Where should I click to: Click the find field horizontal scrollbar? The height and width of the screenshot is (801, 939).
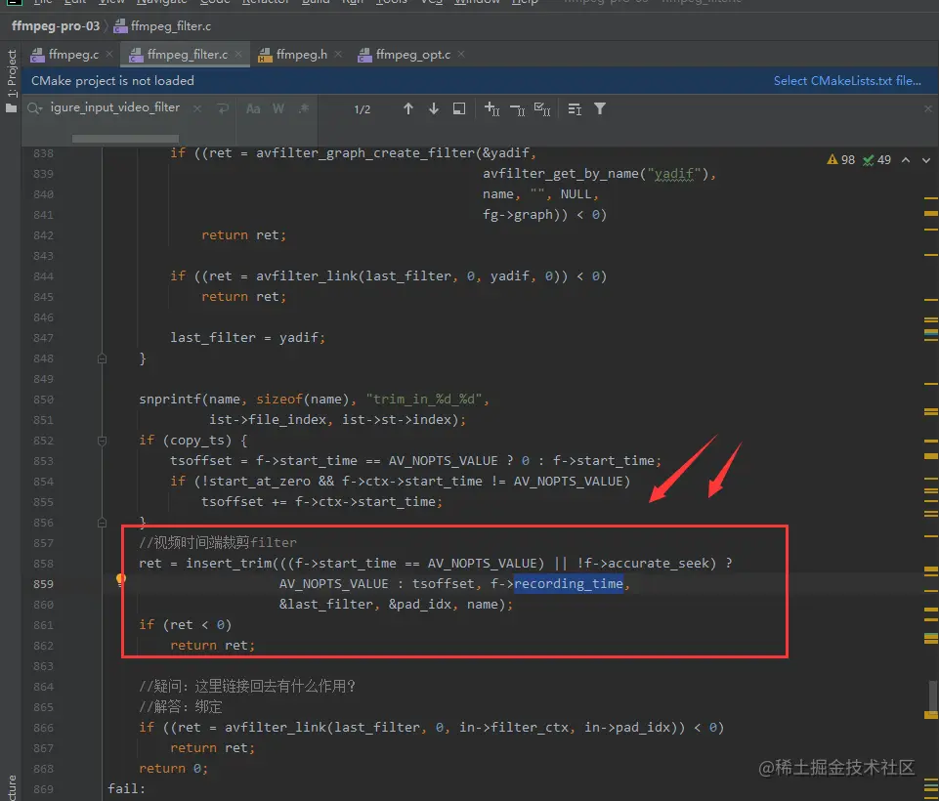[x=125, y=139]
